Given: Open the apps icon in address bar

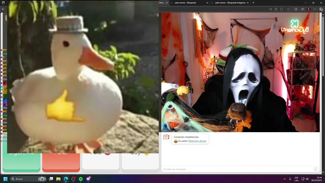Looking at the screenshot, I should click(276, 9).
